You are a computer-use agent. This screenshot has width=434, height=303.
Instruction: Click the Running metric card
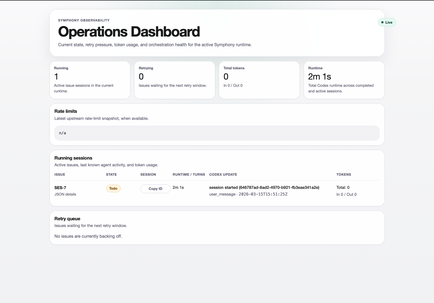pos(90,80)
